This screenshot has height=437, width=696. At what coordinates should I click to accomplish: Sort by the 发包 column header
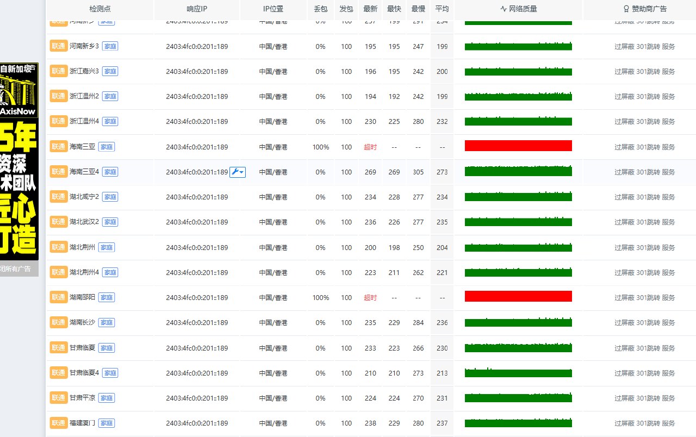click(x=346, y=9)
